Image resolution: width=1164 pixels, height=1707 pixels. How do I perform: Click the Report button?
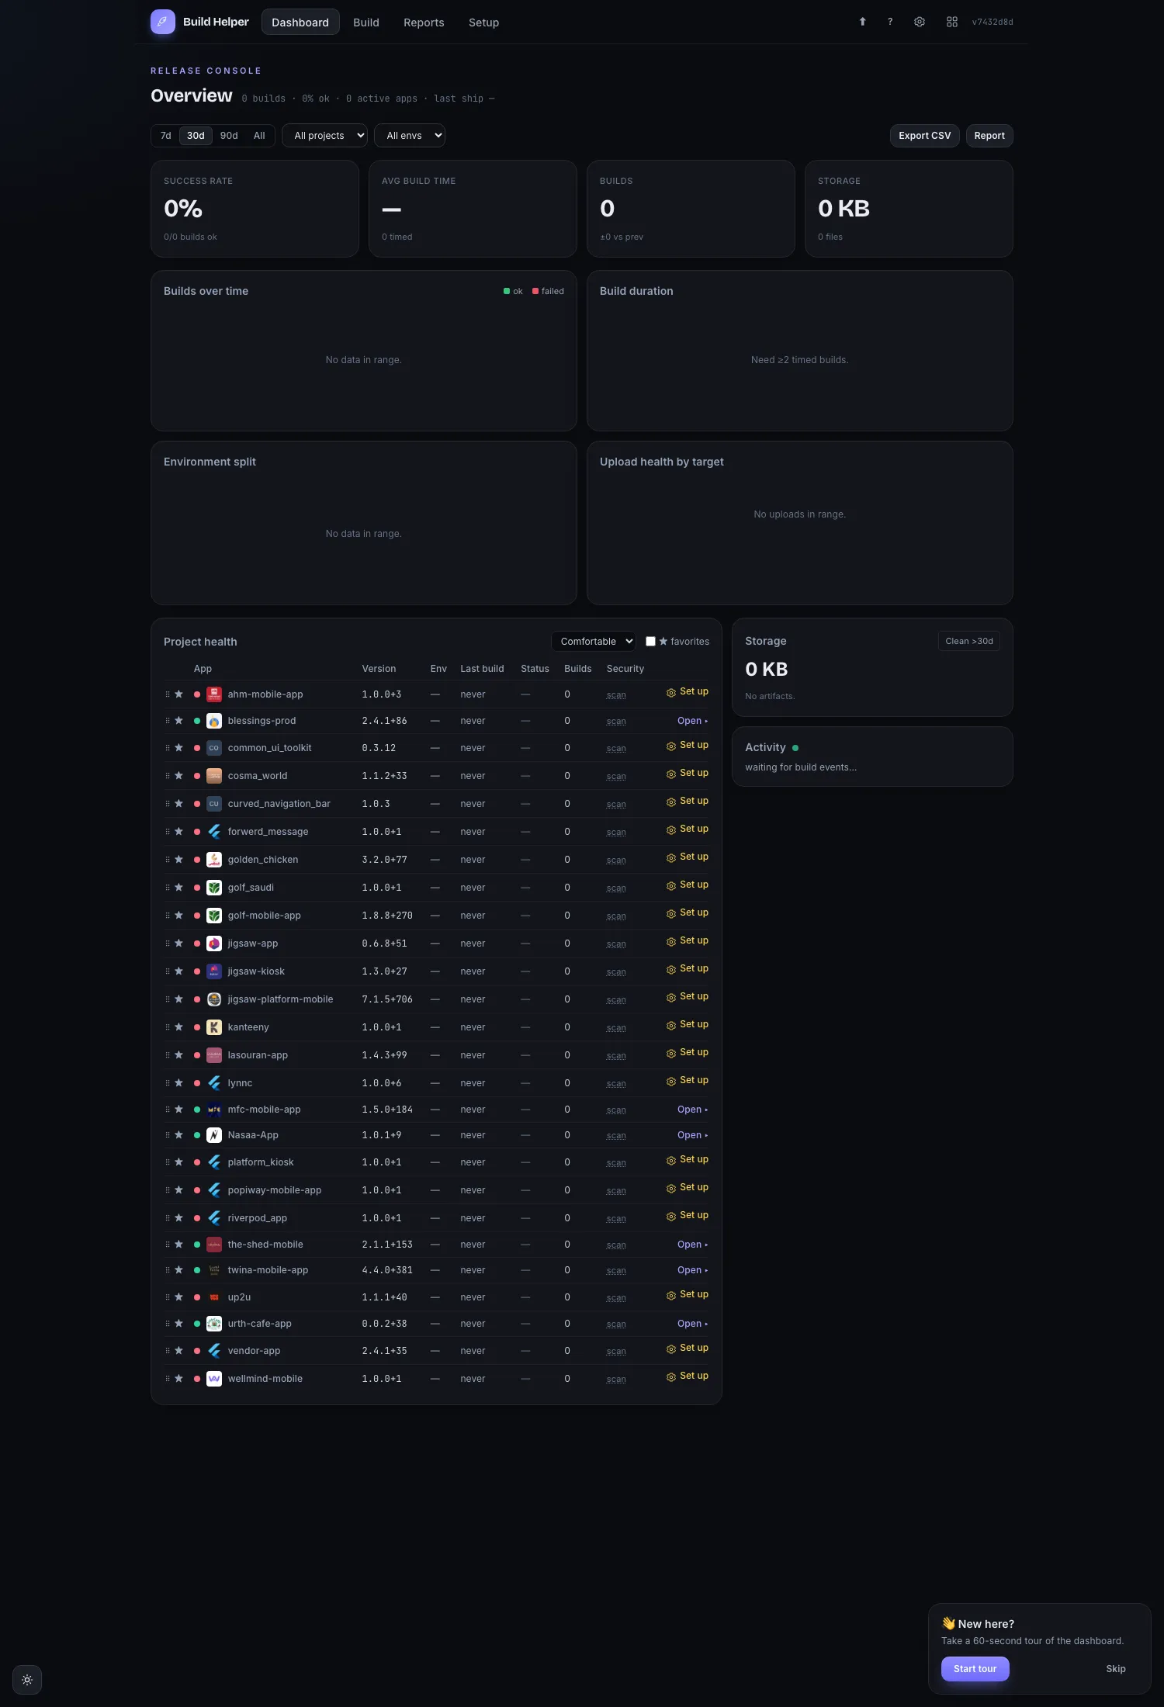(989, 136)
